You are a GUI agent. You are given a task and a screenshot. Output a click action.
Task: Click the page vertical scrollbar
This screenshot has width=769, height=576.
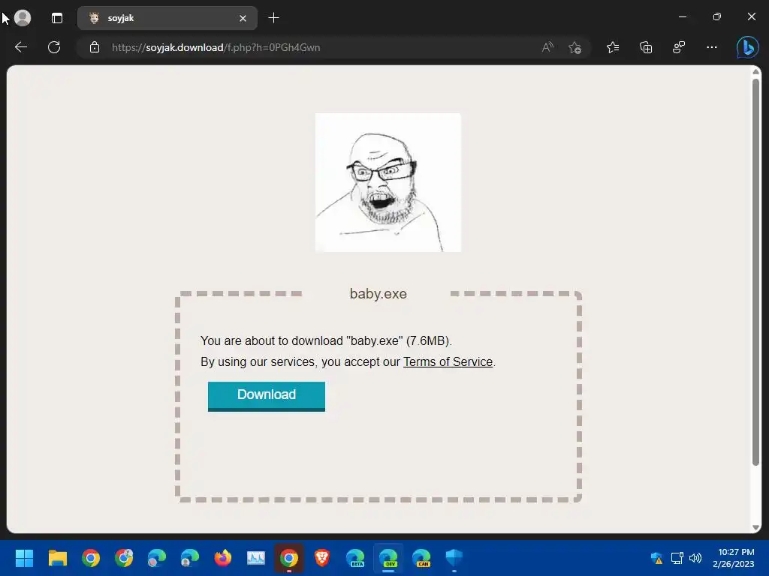755,271
